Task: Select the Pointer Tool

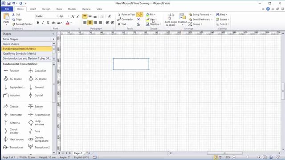Action: 126,15
